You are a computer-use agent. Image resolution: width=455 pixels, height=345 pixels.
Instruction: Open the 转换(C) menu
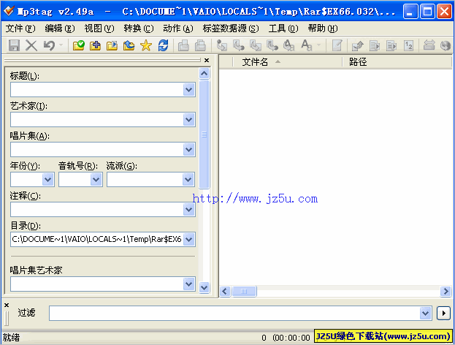point(139,29)
